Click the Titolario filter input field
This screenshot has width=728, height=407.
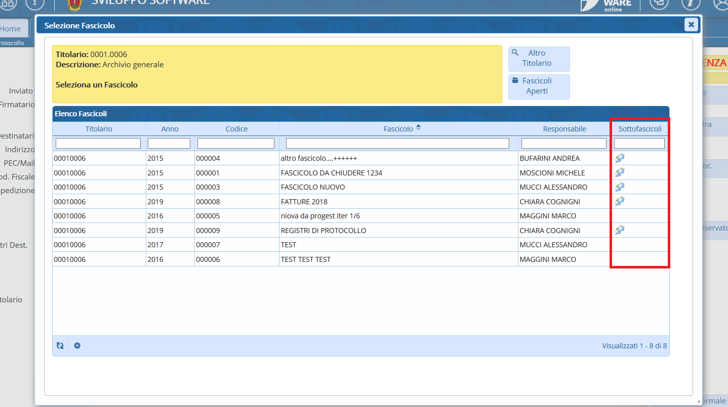tap(98, 144)
